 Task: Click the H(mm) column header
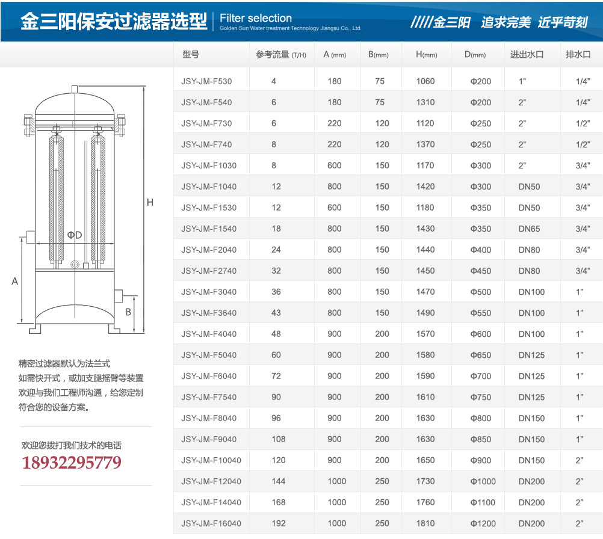pyautogui.click(x=427, y=55)
